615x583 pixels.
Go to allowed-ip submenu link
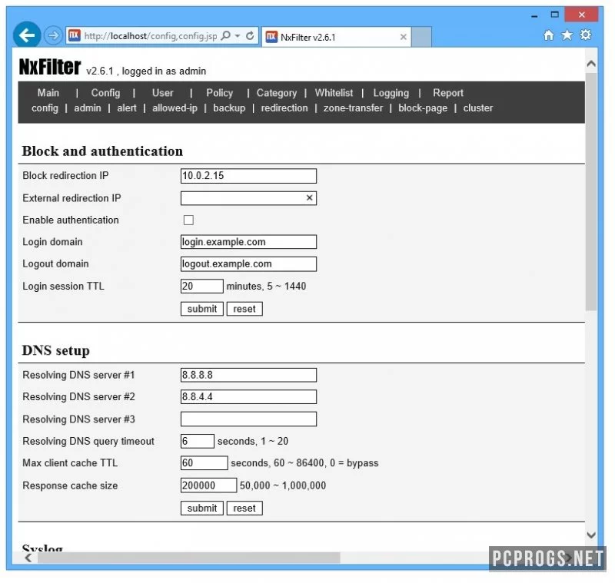(175, 108)
